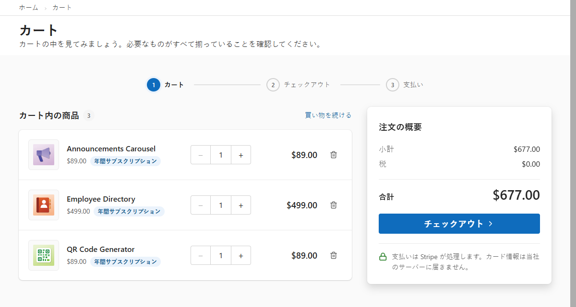Decrease QR Code Generator quantity with minus
576x307 pixels.
coord(201,255)
